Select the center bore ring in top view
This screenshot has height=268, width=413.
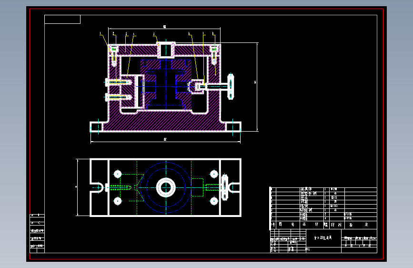tap(166, 187)
